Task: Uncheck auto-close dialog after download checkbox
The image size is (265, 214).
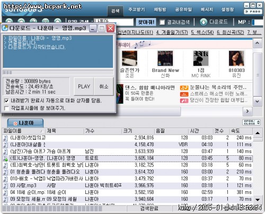Action: click(6, 101)
